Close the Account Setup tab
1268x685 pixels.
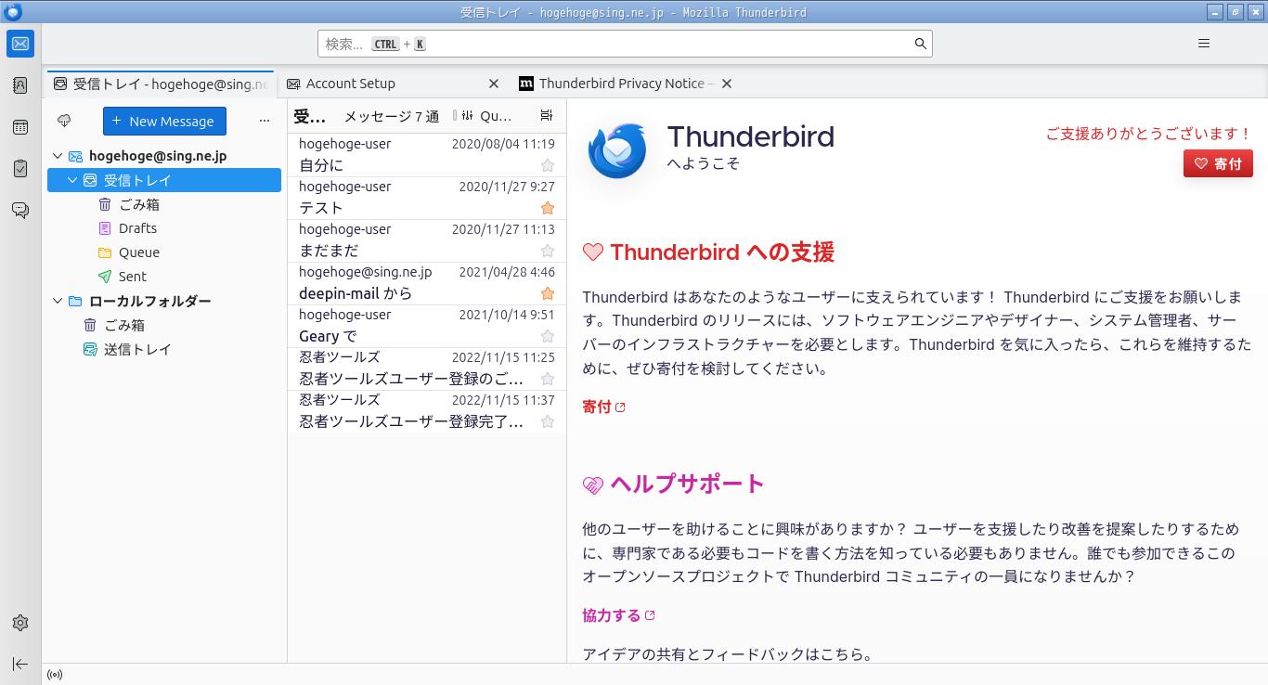click(494, 84)
